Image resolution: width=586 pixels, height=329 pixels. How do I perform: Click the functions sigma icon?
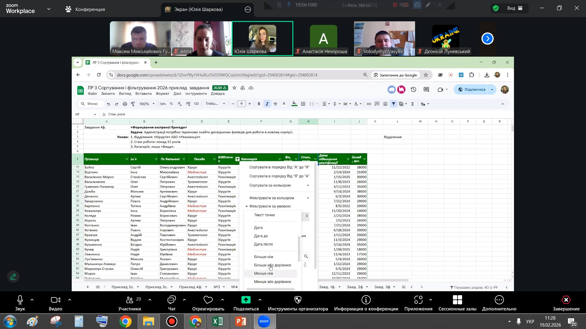tap(412, 104)
